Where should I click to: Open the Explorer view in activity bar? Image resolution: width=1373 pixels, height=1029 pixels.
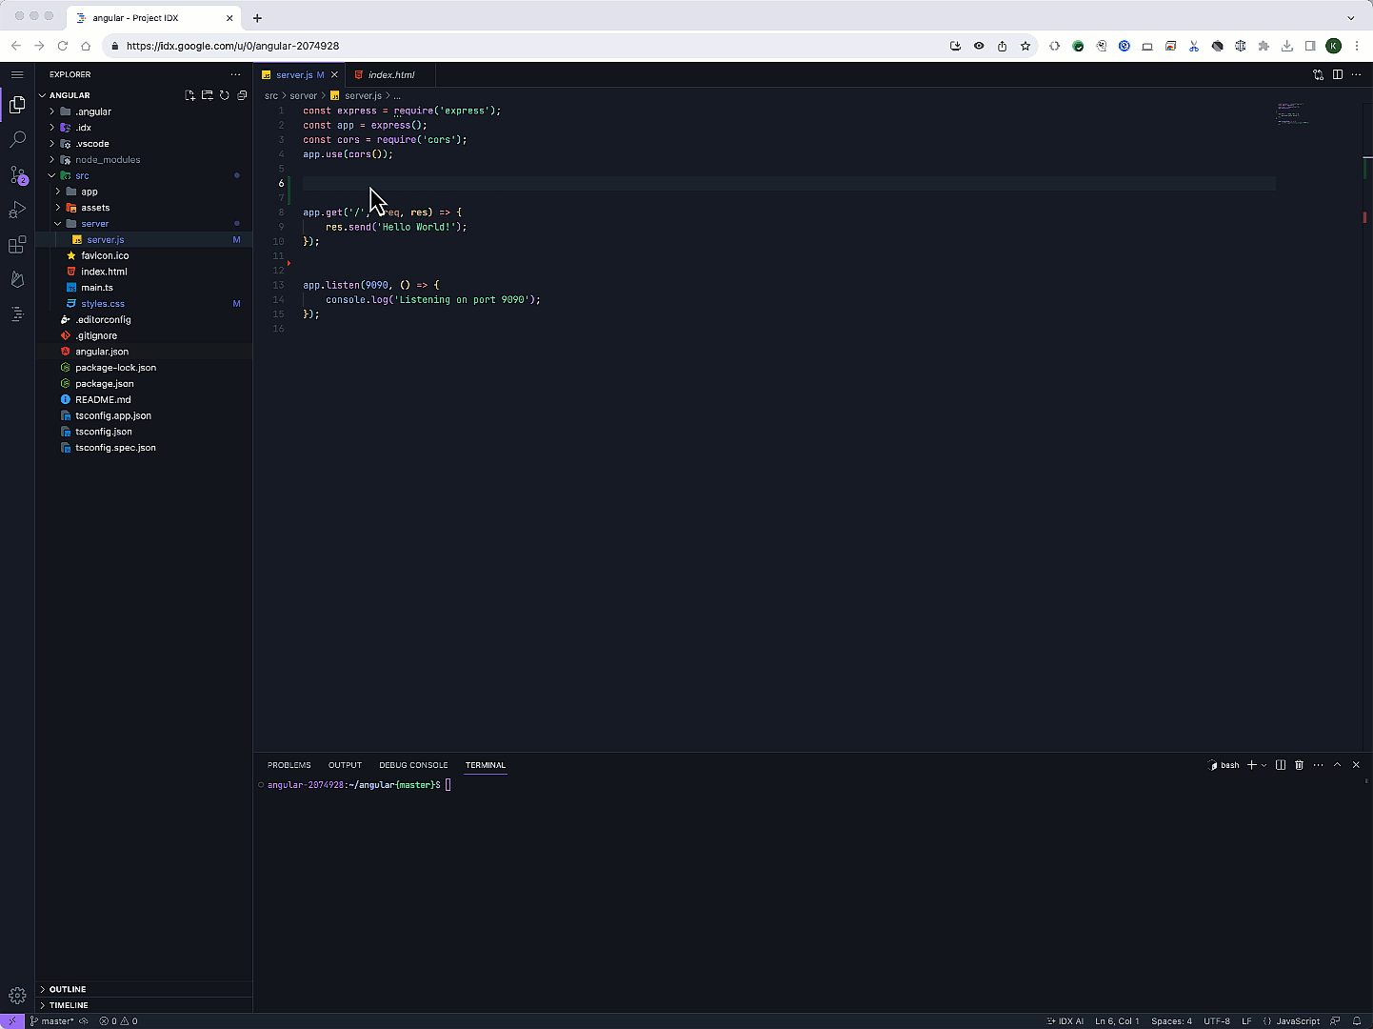click(17, 105)
